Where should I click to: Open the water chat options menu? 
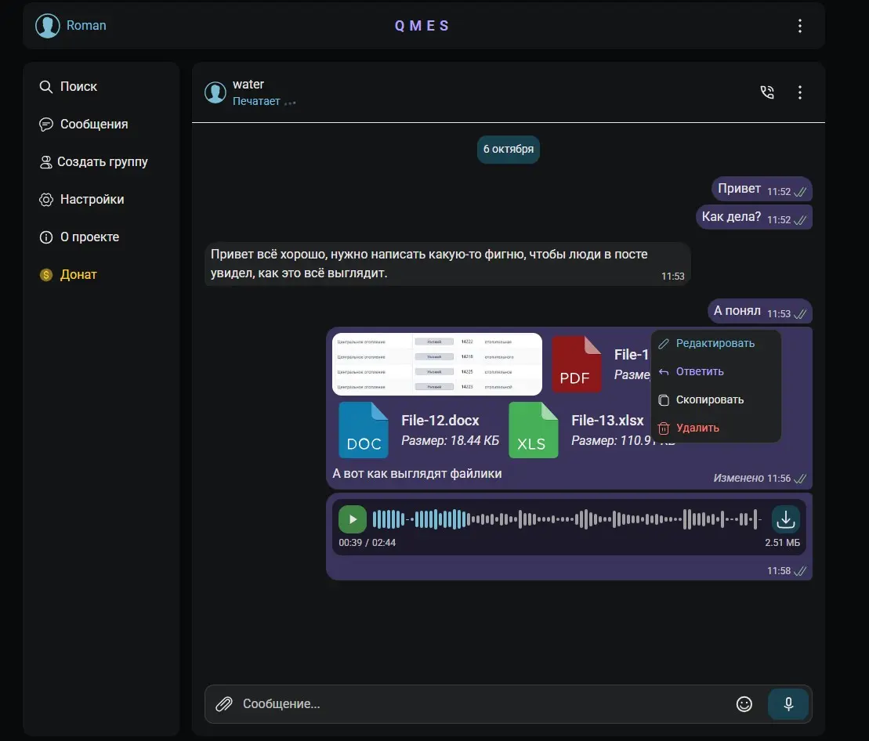click(800, 92)
